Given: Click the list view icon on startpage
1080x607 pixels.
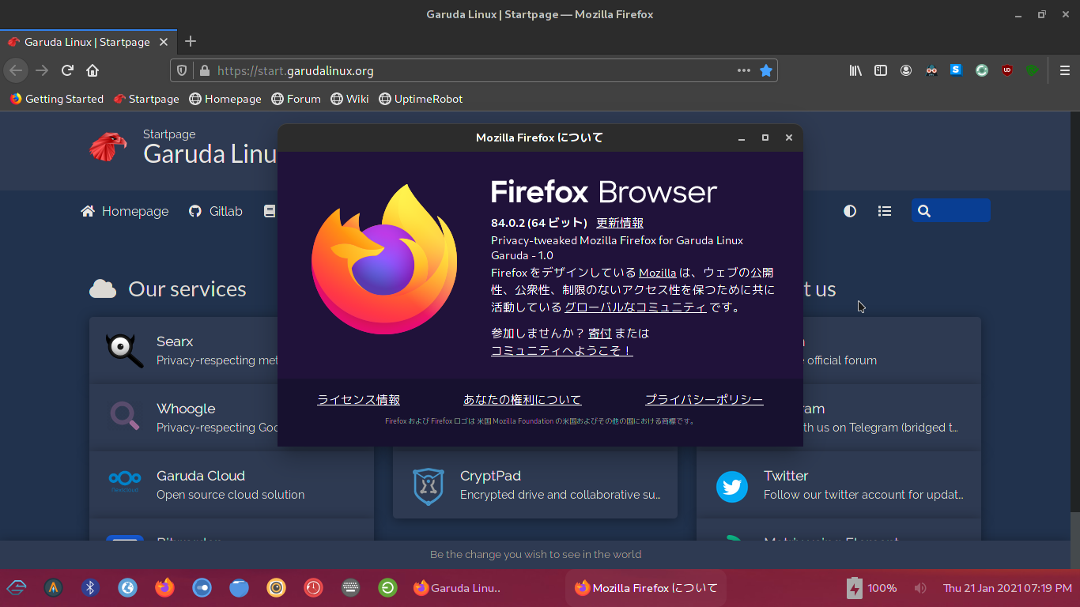Looking at the screenshot, I should point(885,211).
